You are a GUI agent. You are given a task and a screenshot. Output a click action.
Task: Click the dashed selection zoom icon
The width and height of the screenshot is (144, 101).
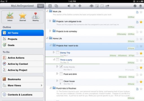click(97, 6)
